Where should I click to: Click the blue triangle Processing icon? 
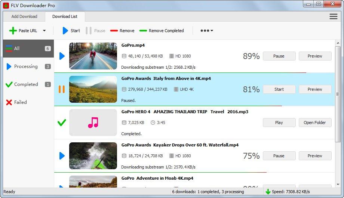click(9, 66)
